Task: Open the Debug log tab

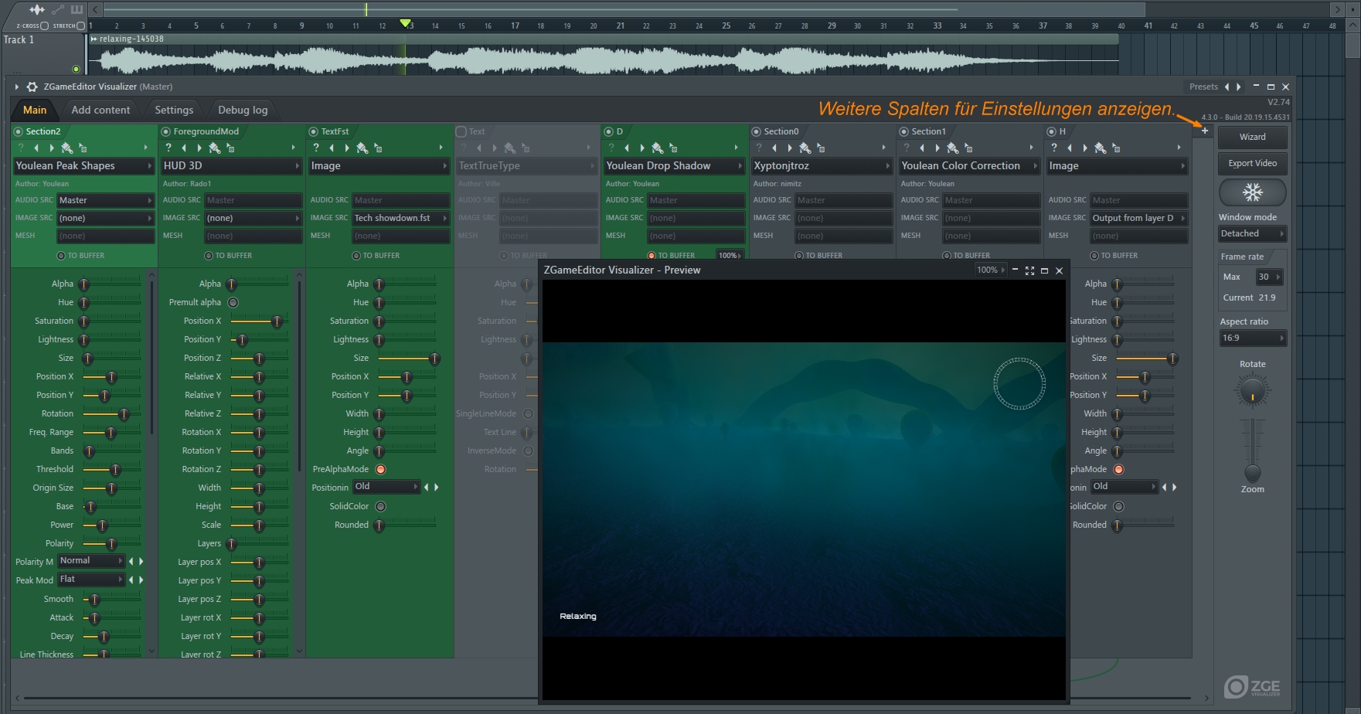Action: (243, 110)
